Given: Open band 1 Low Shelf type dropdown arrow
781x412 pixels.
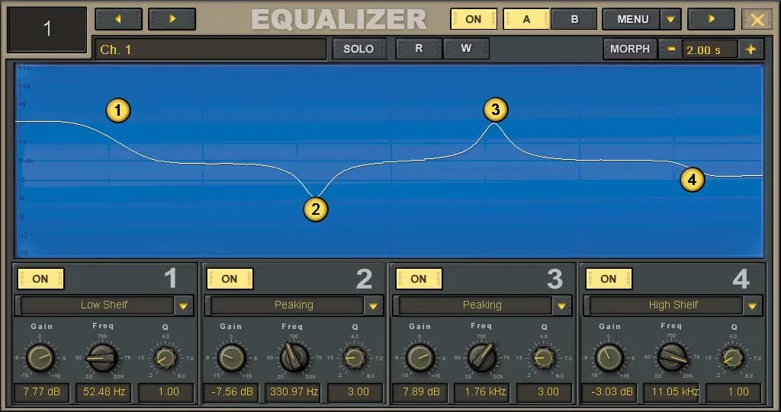Looking at the screenshot, I should click(183, 305).
